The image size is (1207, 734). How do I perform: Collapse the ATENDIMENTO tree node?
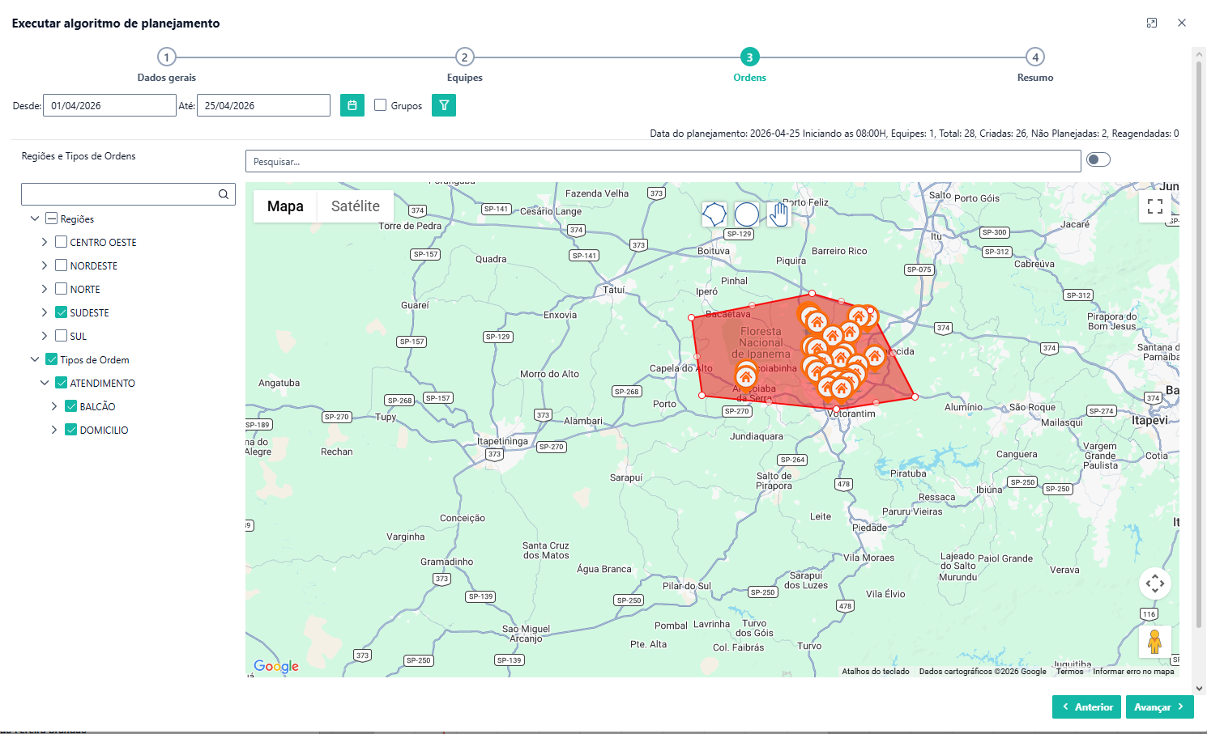pos(45,383)
